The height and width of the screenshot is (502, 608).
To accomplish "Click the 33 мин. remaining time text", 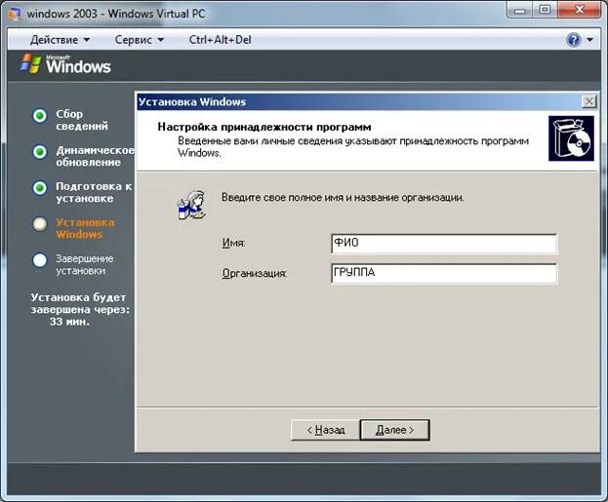I will [x=69, y=322].
